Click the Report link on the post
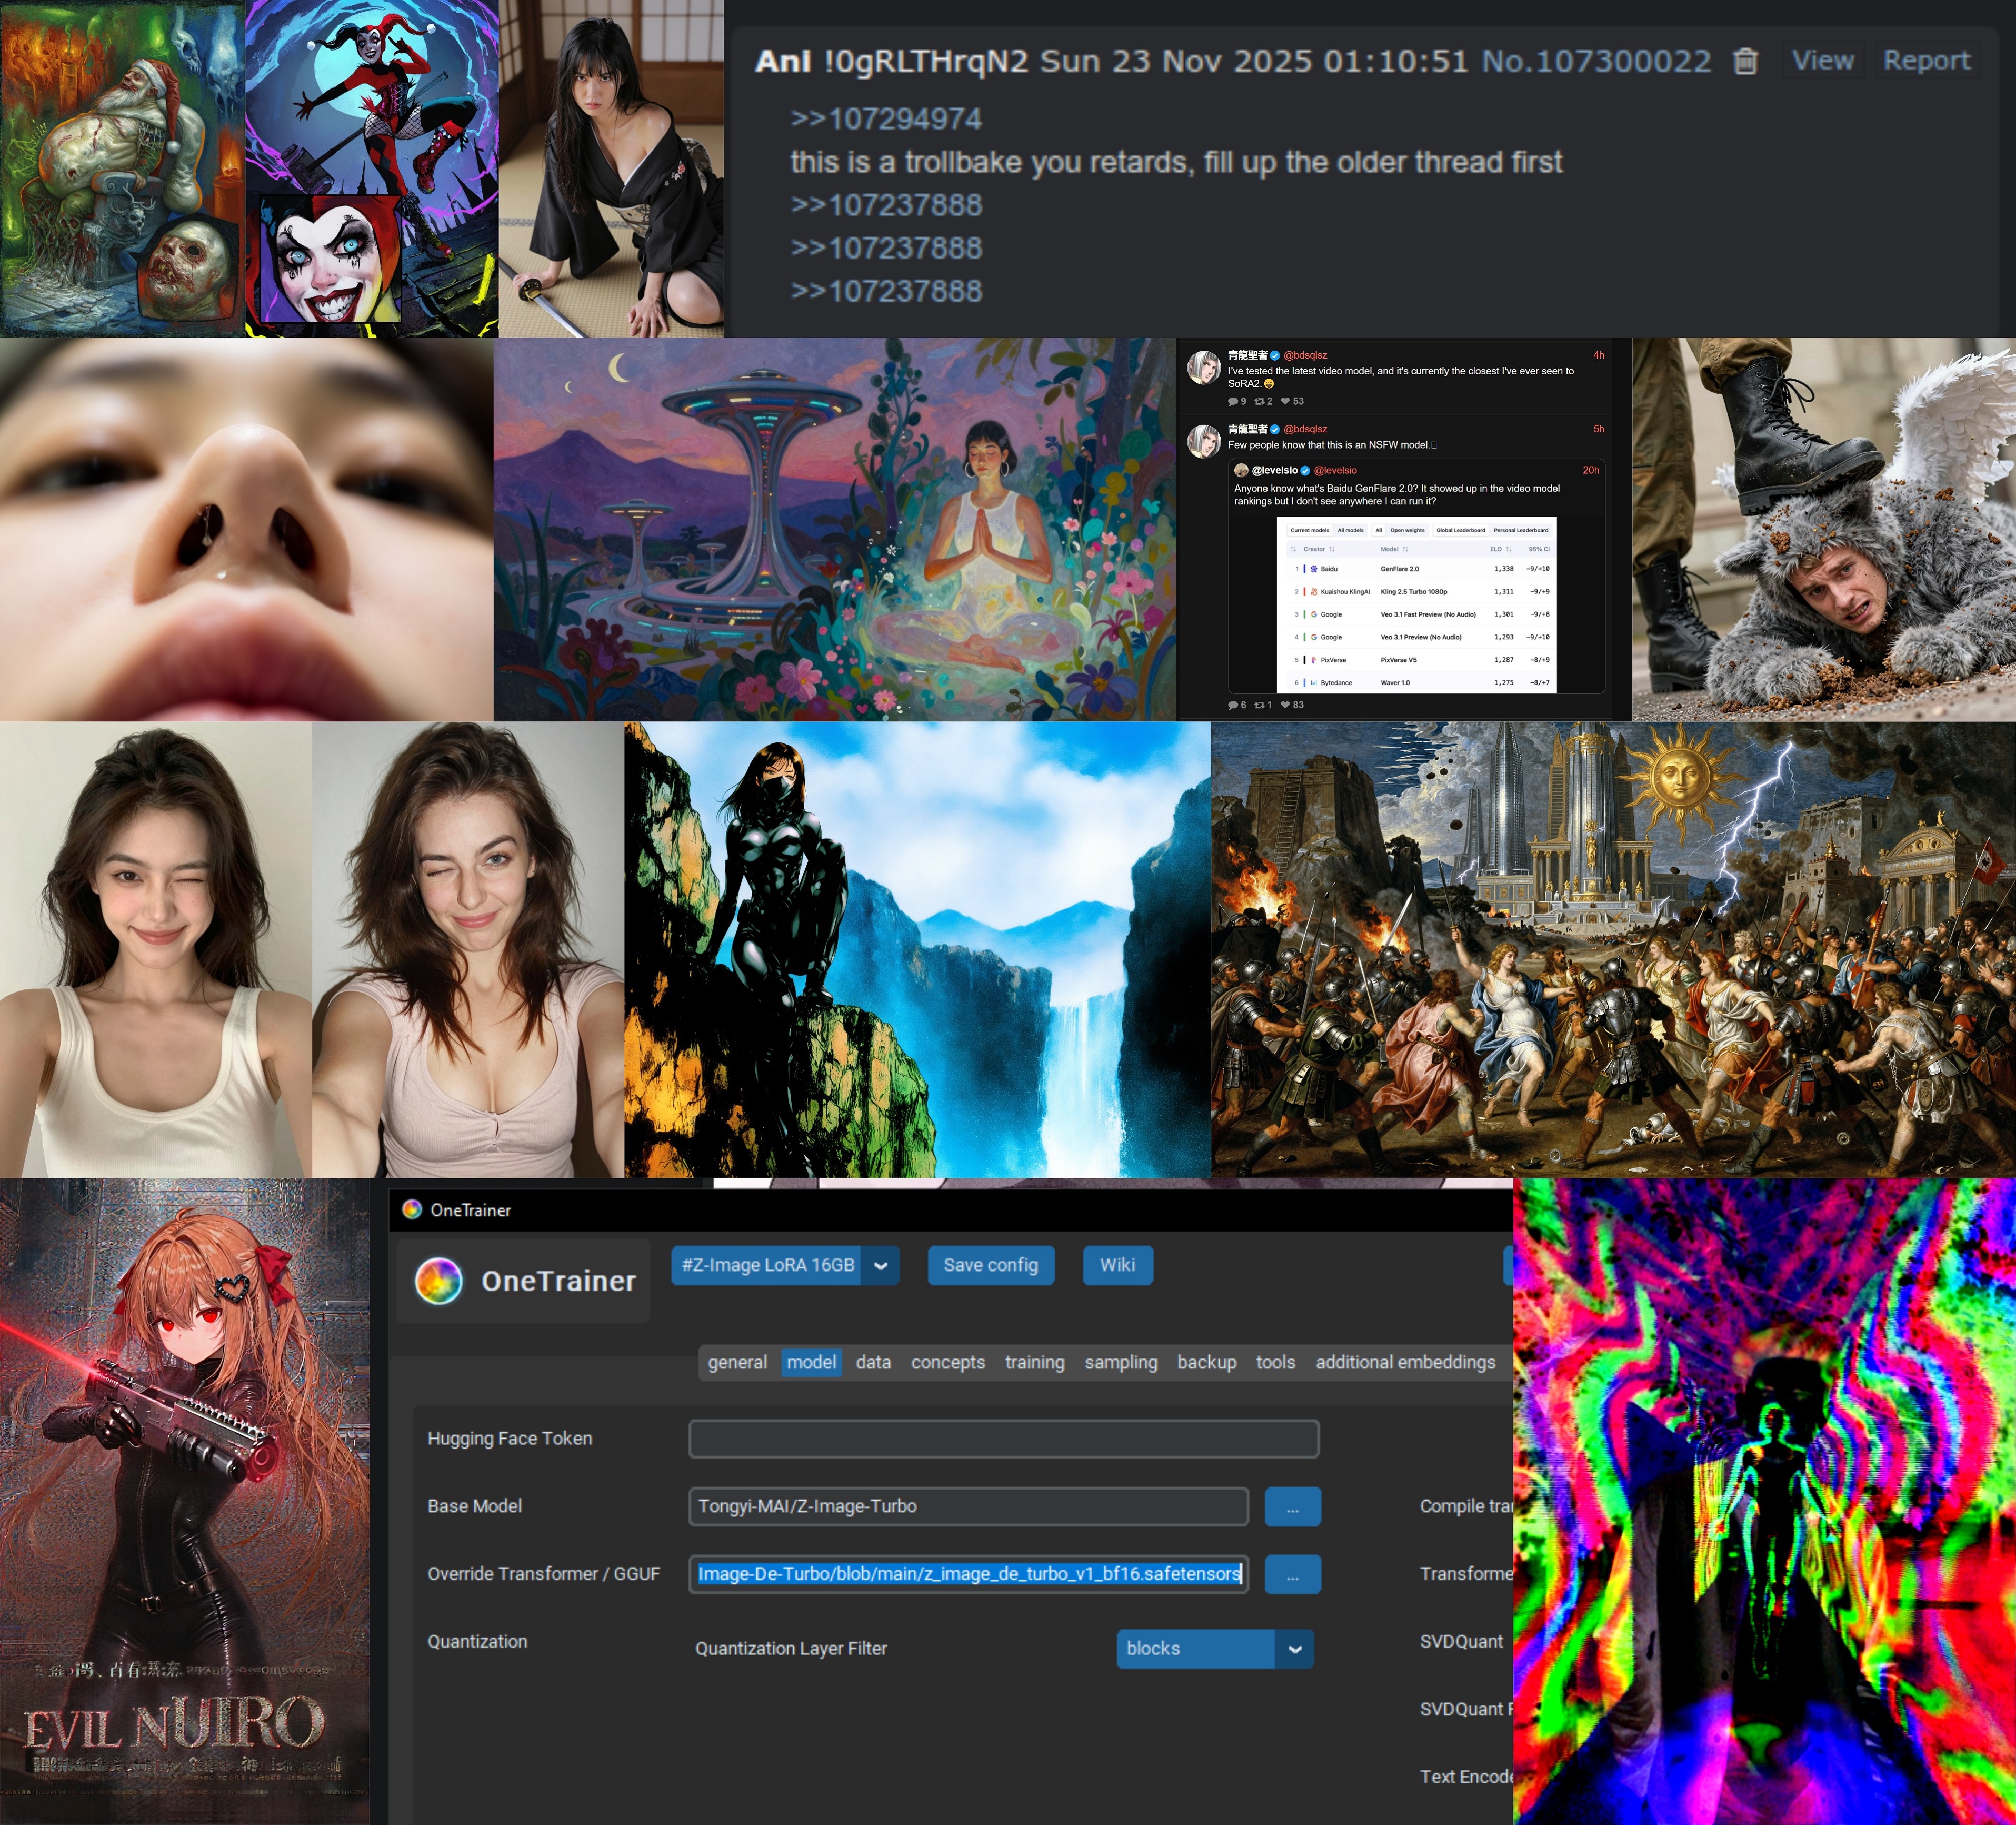2016x1825 pixels. coord(1926,61)
